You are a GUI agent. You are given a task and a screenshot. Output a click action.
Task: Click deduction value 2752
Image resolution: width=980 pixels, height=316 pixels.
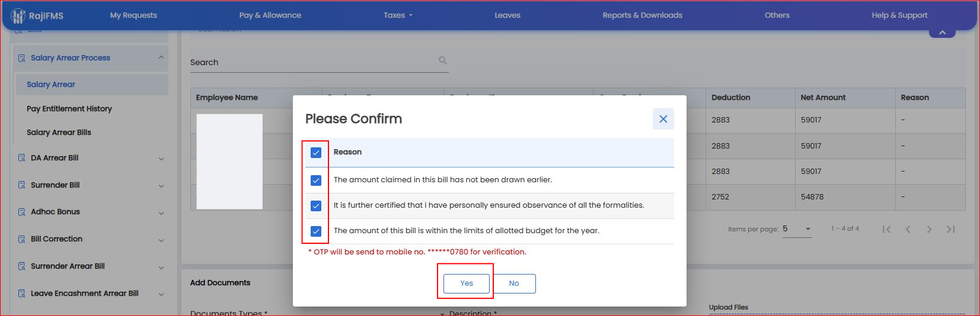(721, 197)
